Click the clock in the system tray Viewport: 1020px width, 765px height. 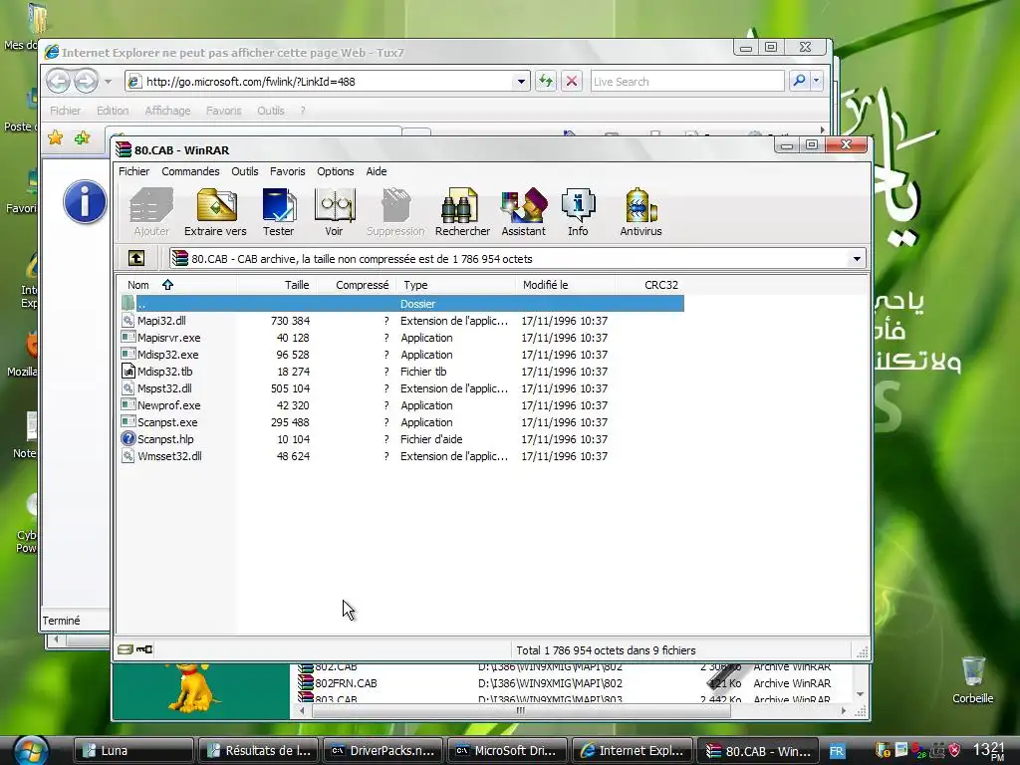click(x=989, y=751)
